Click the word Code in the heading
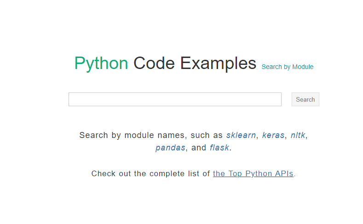 154,63
